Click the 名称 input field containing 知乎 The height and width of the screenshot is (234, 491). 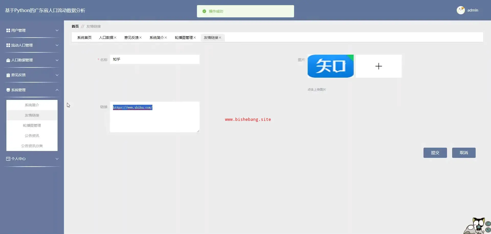155,59
